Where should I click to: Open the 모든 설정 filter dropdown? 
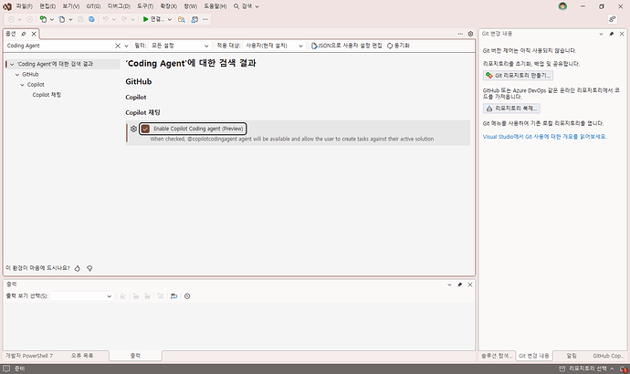(180, 46)
